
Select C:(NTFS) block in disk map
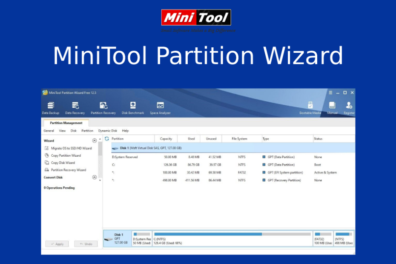point(232,238)
